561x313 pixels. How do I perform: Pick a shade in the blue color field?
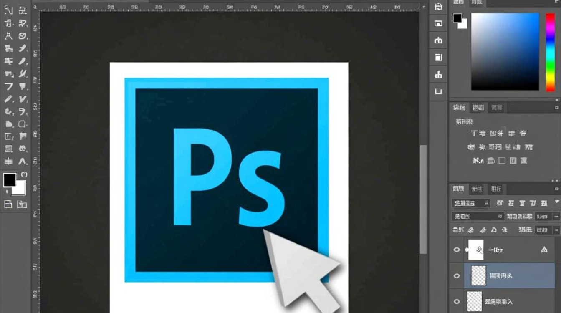pos(505,51)
